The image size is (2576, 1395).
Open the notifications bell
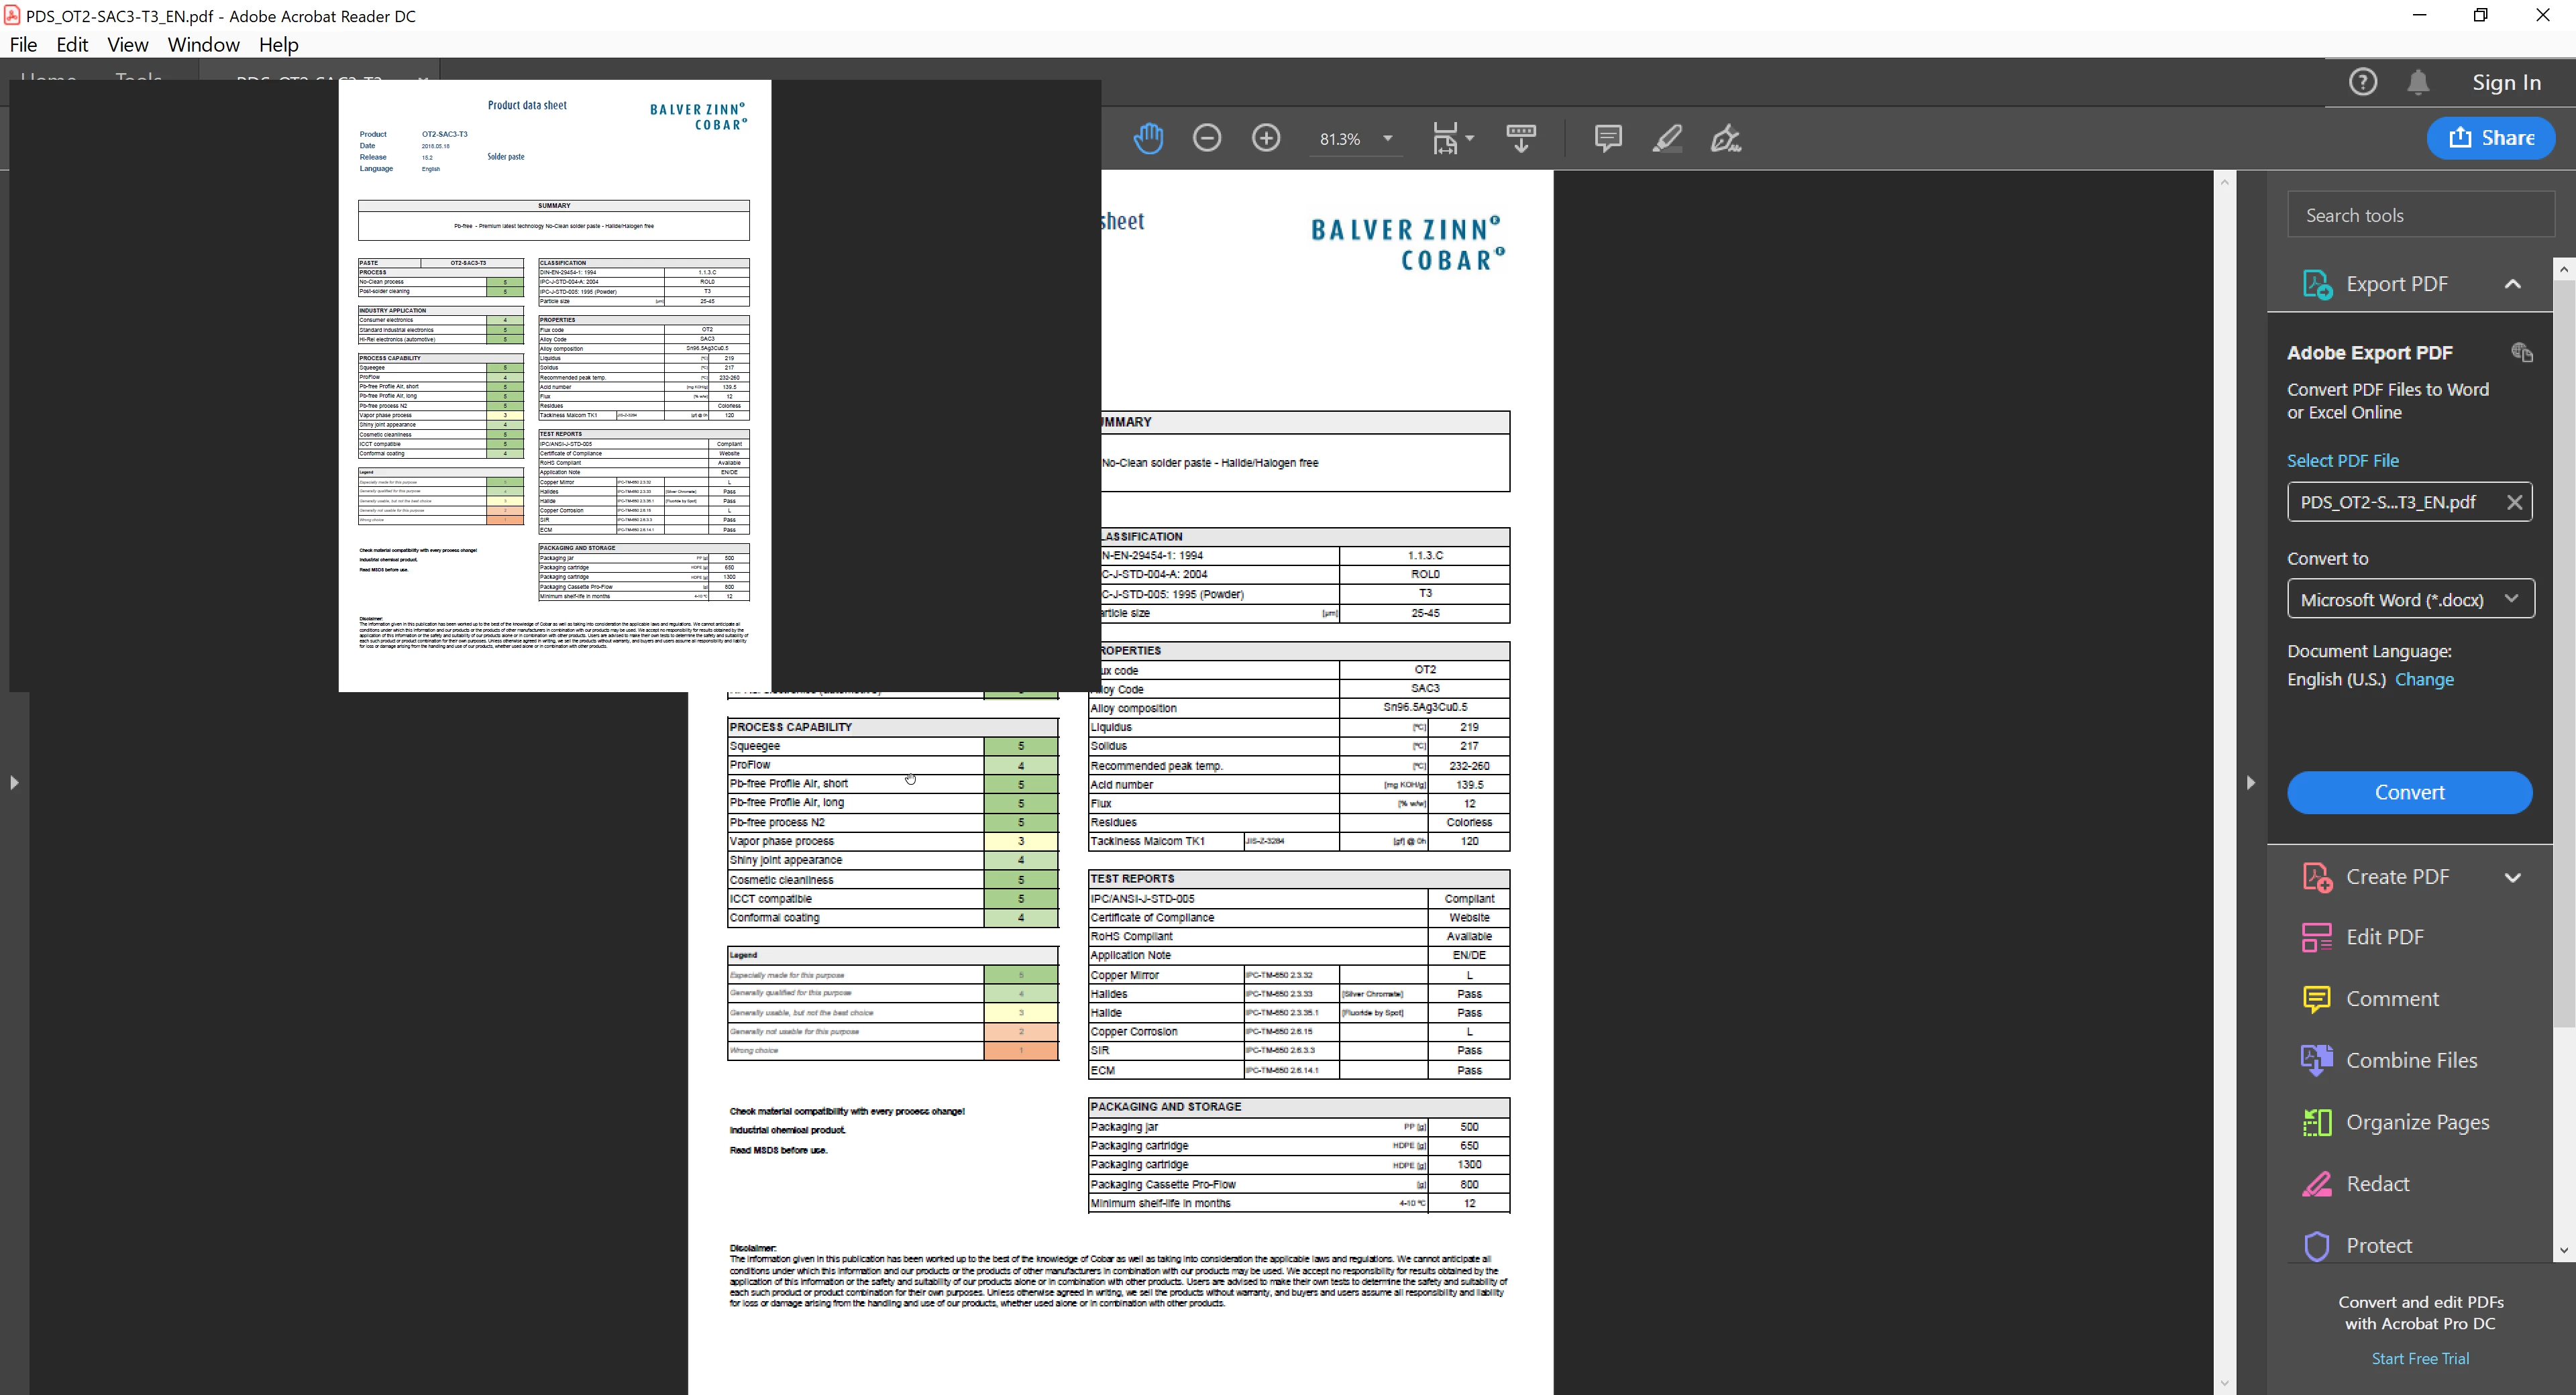(x=2418, y=82)
